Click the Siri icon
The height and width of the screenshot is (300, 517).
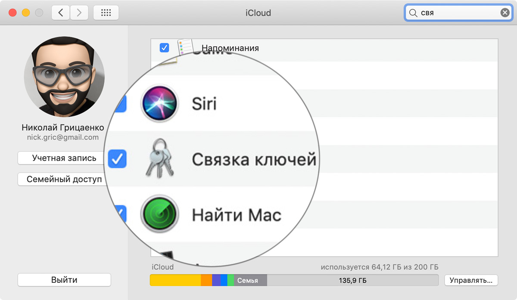[x=159, y=103]
